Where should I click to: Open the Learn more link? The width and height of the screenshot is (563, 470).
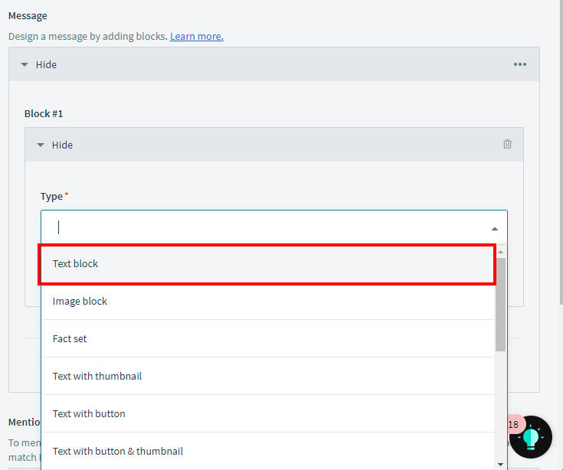pos(196,36)
